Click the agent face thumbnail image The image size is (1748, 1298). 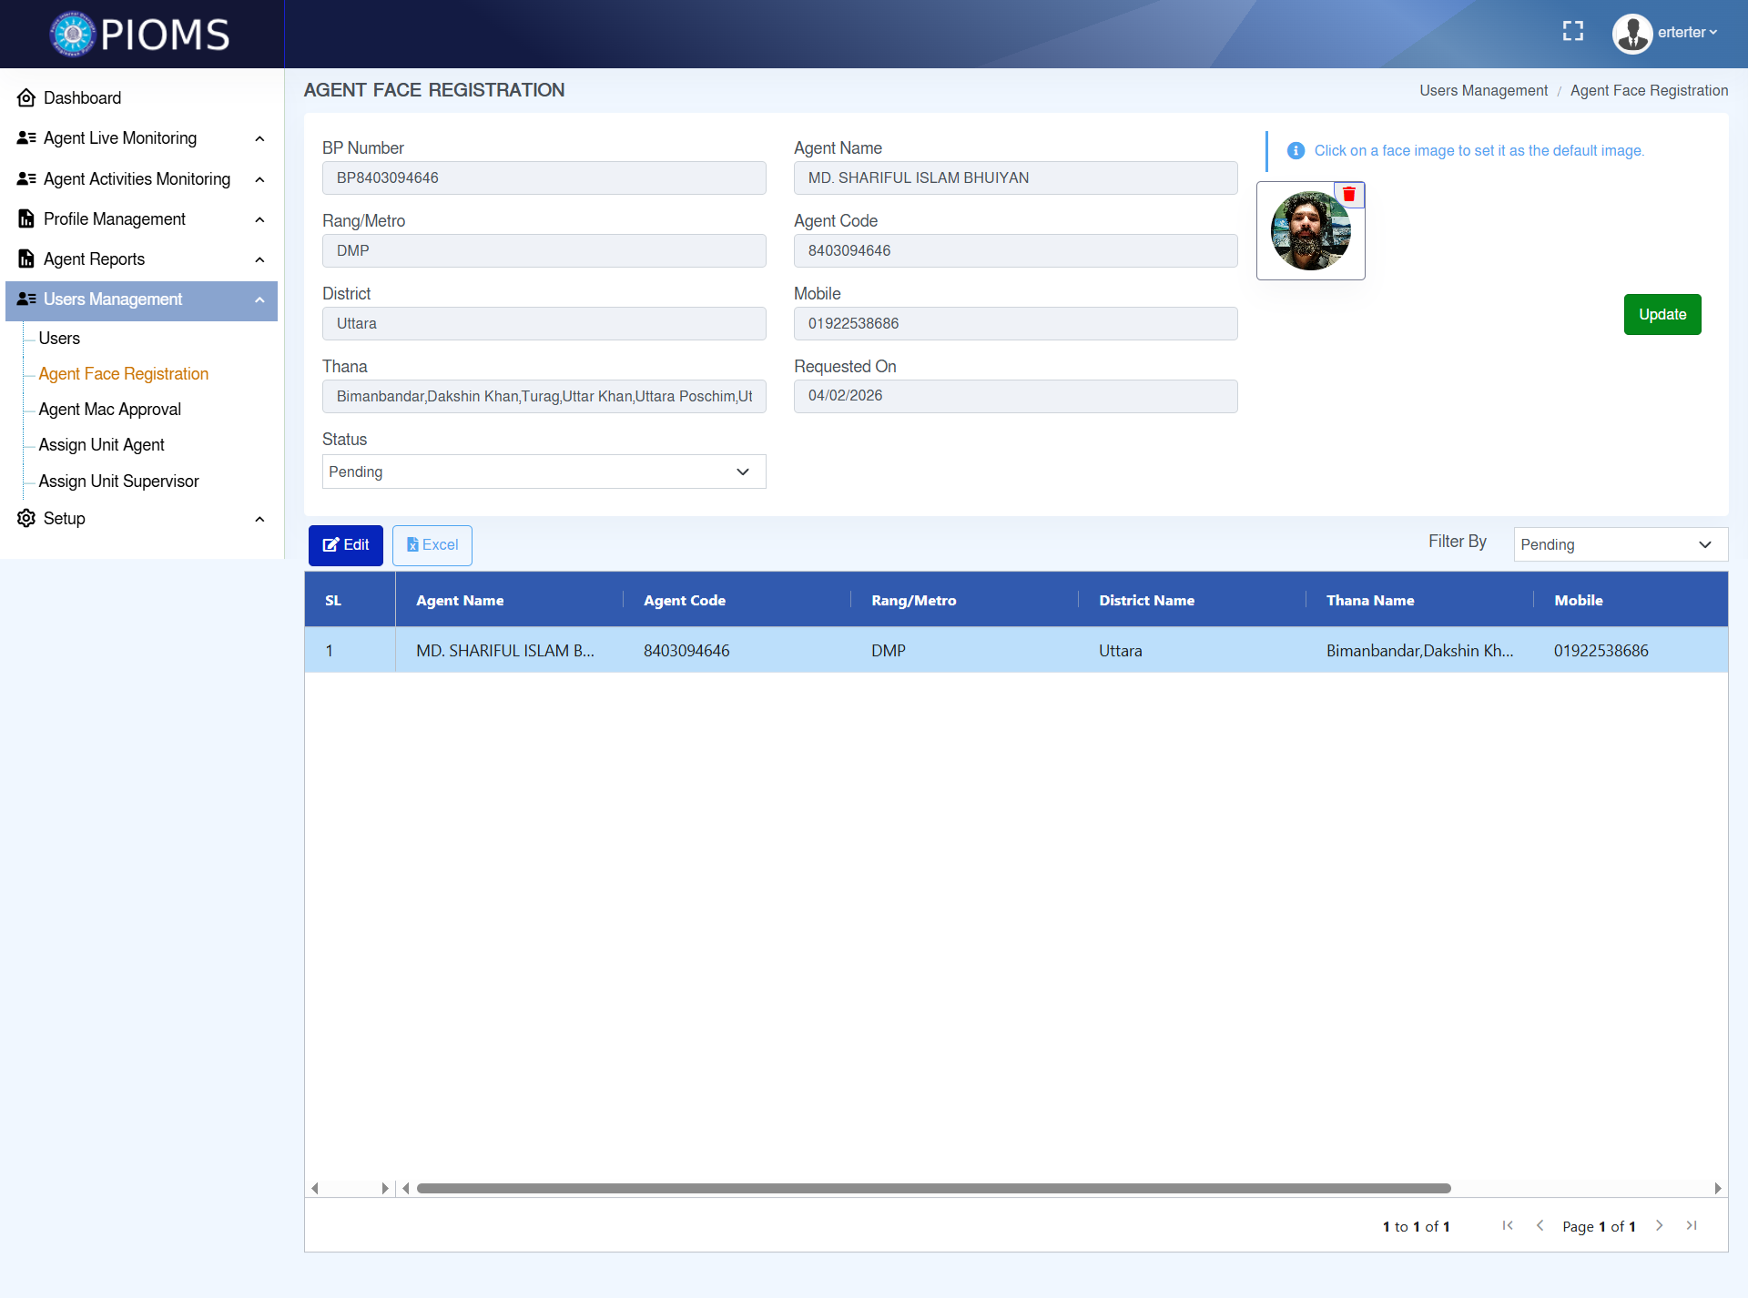click(1309, 232)
